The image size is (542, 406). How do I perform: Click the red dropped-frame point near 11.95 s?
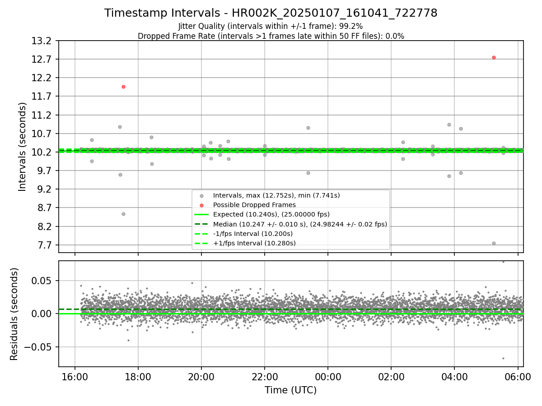pos(123,87)
